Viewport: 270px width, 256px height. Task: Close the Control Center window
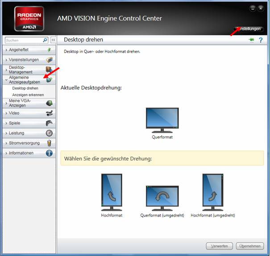point(261,8)
